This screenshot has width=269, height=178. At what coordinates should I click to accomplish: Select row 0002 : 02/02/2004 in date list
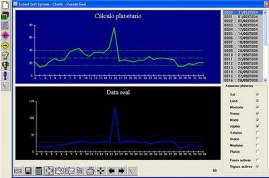243,21
